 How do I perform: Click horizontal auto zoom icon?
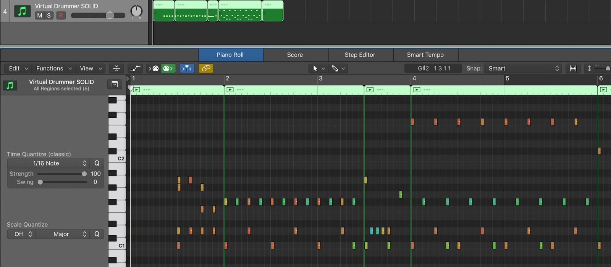pos(573,68)
